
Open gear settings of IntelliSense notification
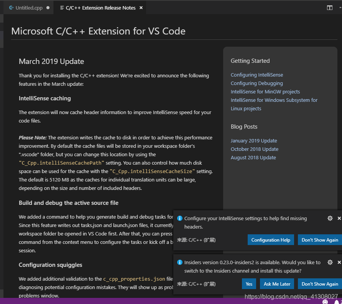330,218
